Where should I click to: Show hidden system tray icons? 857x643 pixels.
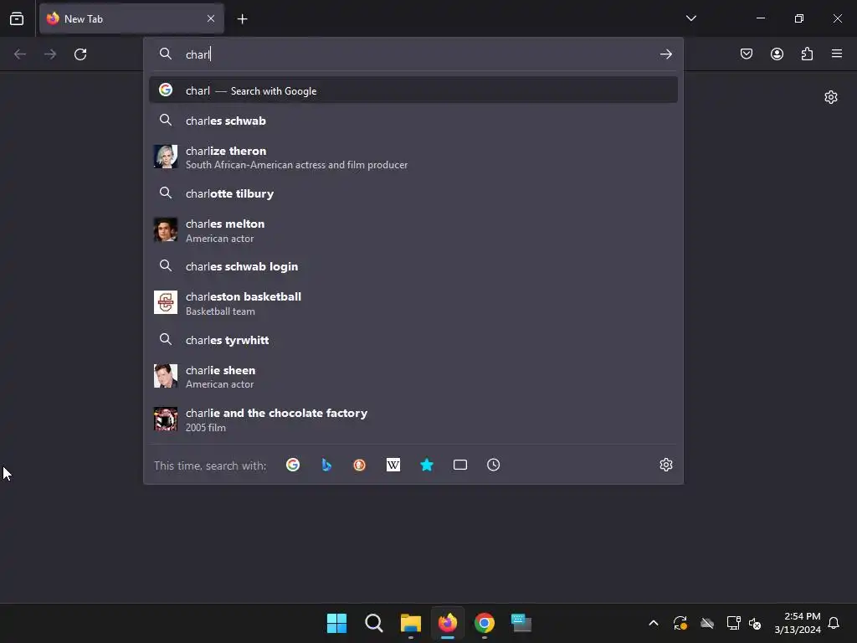(x=653, y=623)
